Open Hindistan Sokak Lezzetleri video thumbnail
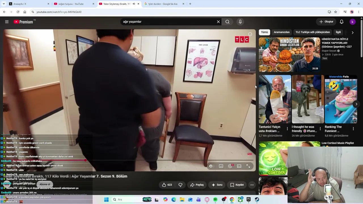 point(289,55)
